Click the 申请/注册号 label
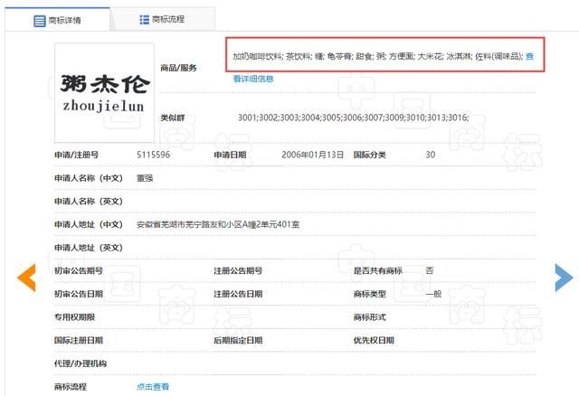Viewport: 579px width, 396px height. pos(76,155)
